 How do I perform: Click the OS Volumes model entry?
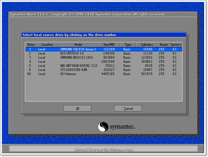click(x=68, y=74)
